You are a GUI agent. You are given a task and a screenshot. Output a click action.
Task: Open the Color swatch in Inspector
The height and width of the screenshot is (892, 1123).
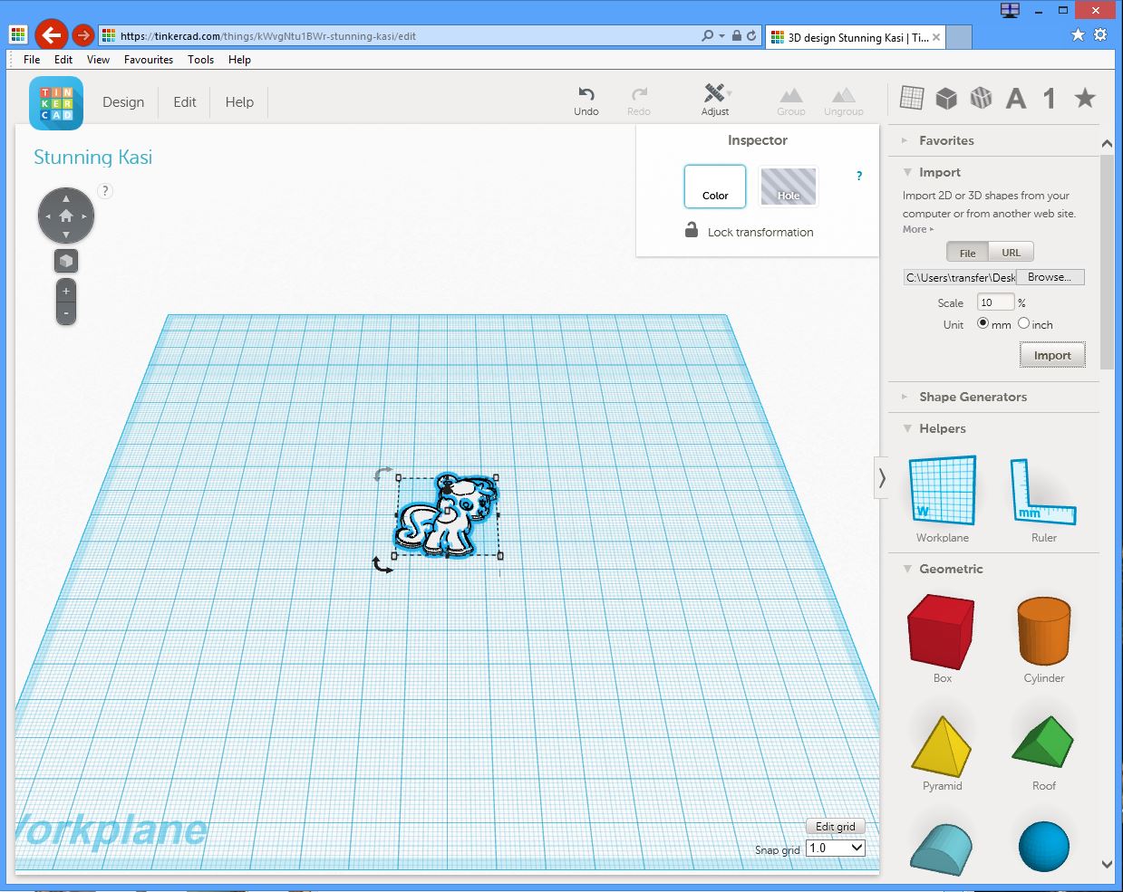[715, 186]
